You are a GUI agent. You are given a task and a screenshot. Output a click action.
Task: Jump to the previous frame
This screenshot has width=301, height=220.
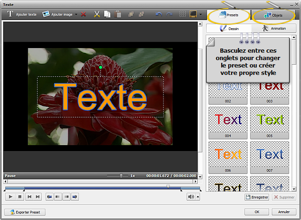[29, 197]
